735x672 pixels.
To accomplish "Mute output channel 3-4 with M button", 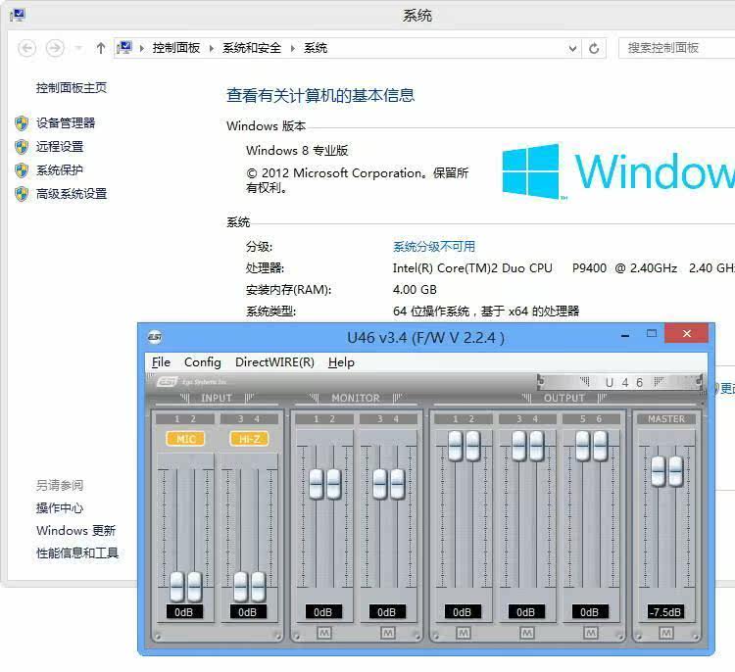I will [x=527, y=633].
